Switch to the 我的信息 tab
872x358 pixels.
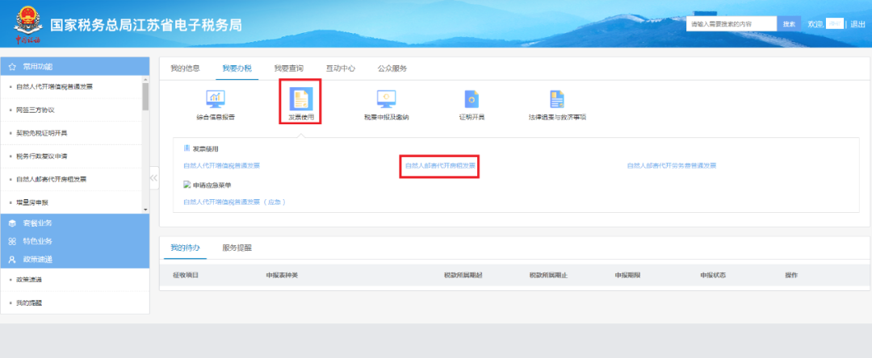click(x=185, y=69)
